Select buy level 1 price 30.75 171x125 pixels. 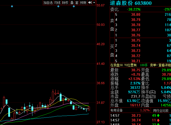click(136, 40)
